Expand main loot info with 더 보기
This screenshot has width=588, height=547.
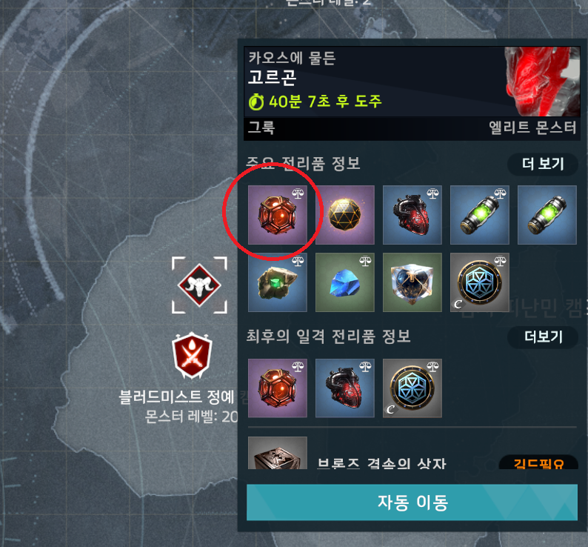[x=543, y=164]
